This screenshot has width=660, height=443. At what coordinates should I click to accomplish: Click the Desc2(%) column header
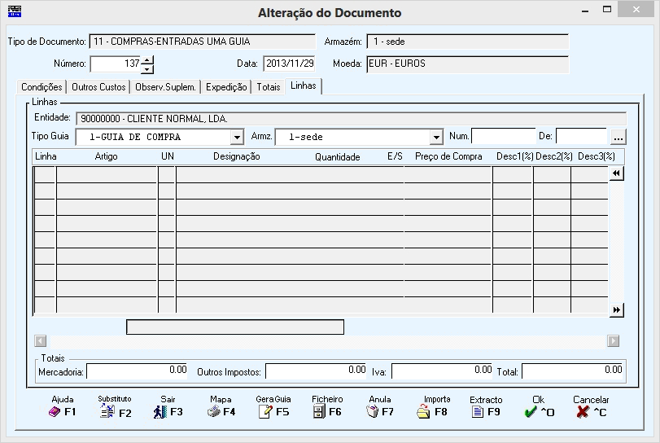(x=554, y=156)
